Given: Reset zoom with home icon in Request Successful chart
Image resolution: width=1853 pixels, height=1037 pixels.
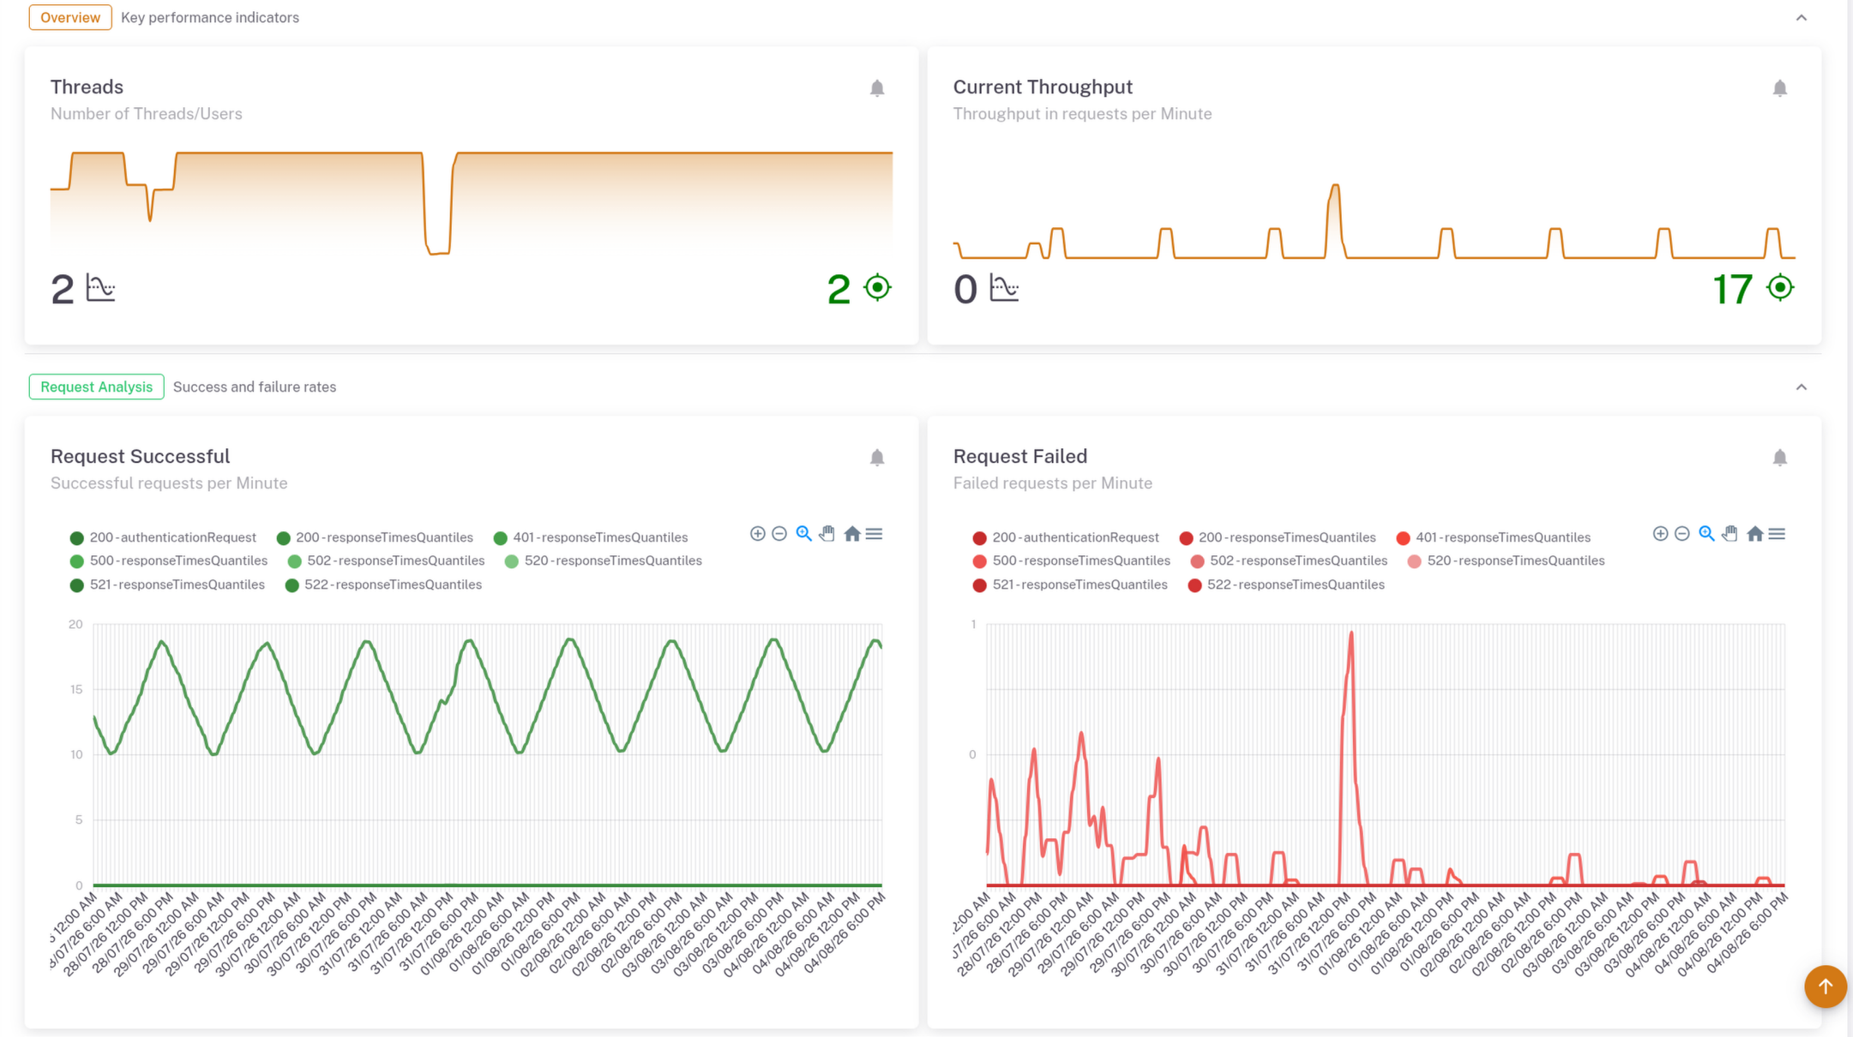Looking at the screenshot, I should [851, 534].
